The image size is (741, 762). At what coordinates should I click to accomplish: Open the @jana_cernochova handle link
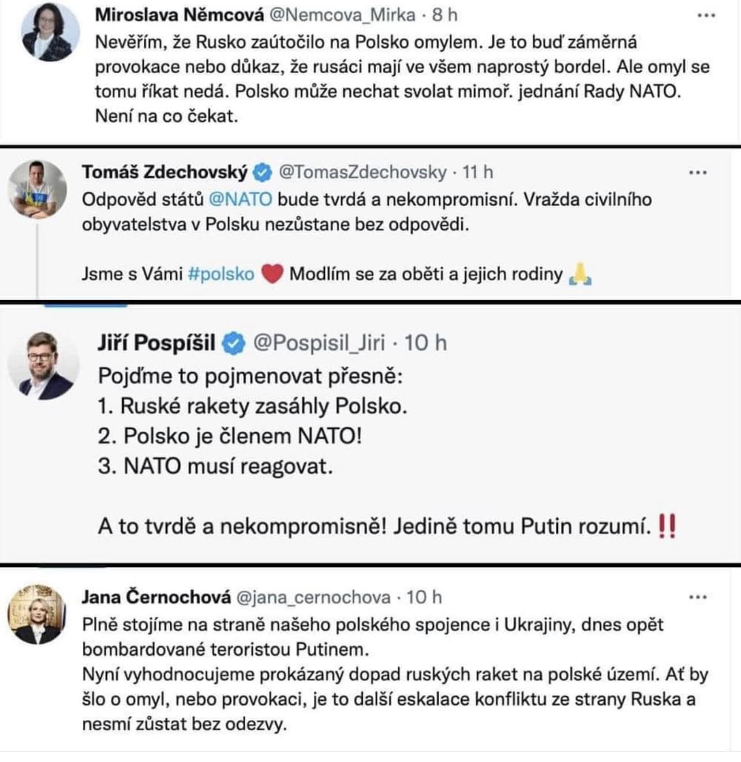(x=313, y=597)
